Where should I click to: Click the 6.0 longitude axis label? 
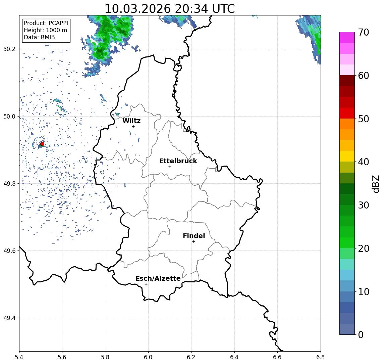pos(148,357)
